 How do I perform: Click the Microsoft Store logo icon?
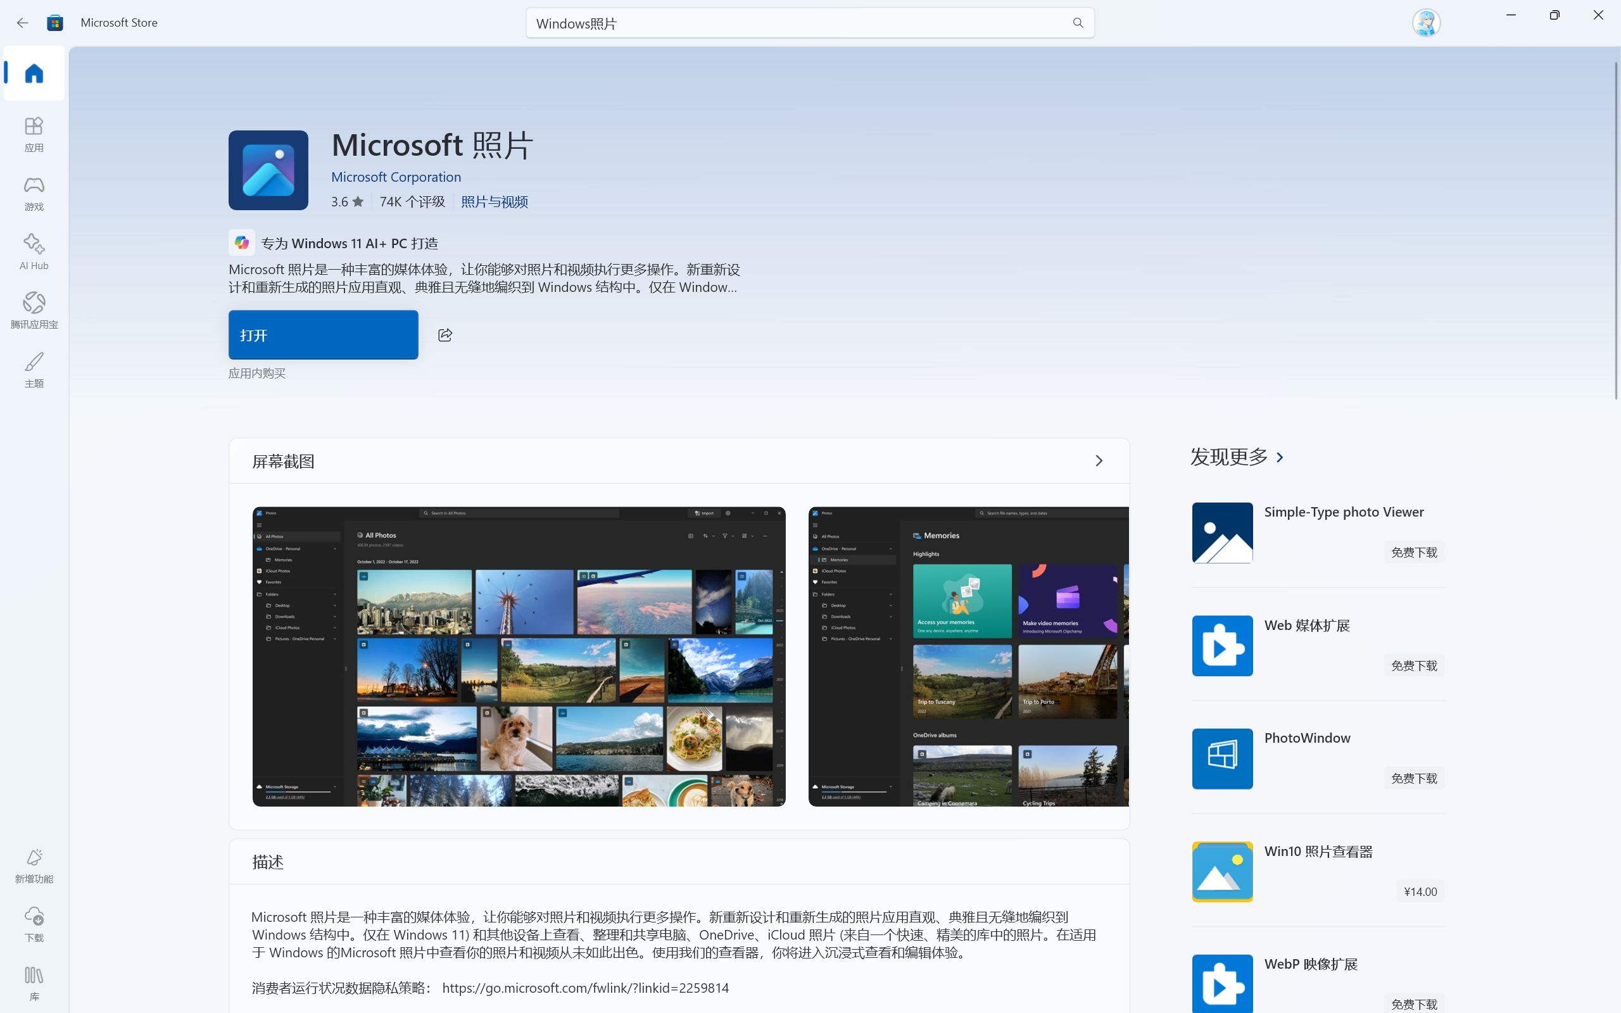tap(55, 23)
